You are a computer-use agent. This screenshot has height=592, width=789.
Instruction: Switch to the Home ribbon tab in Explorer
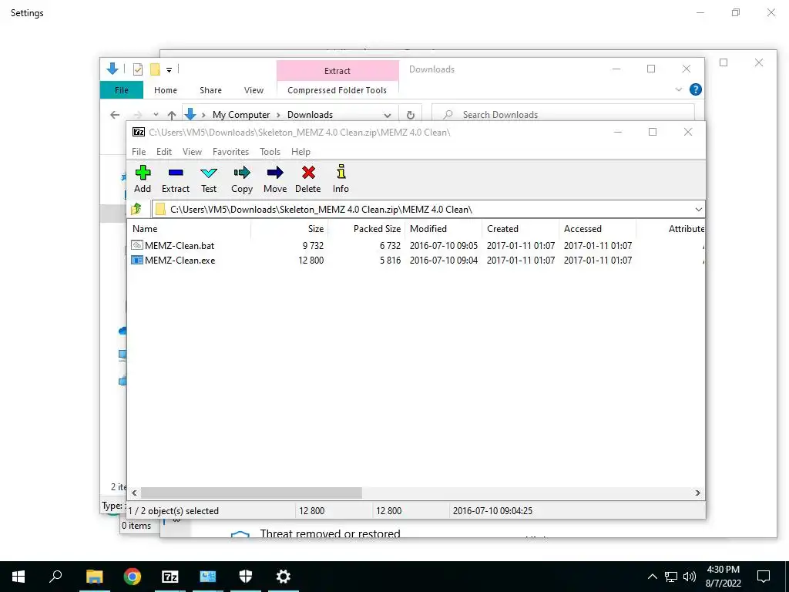pos(166,90)
